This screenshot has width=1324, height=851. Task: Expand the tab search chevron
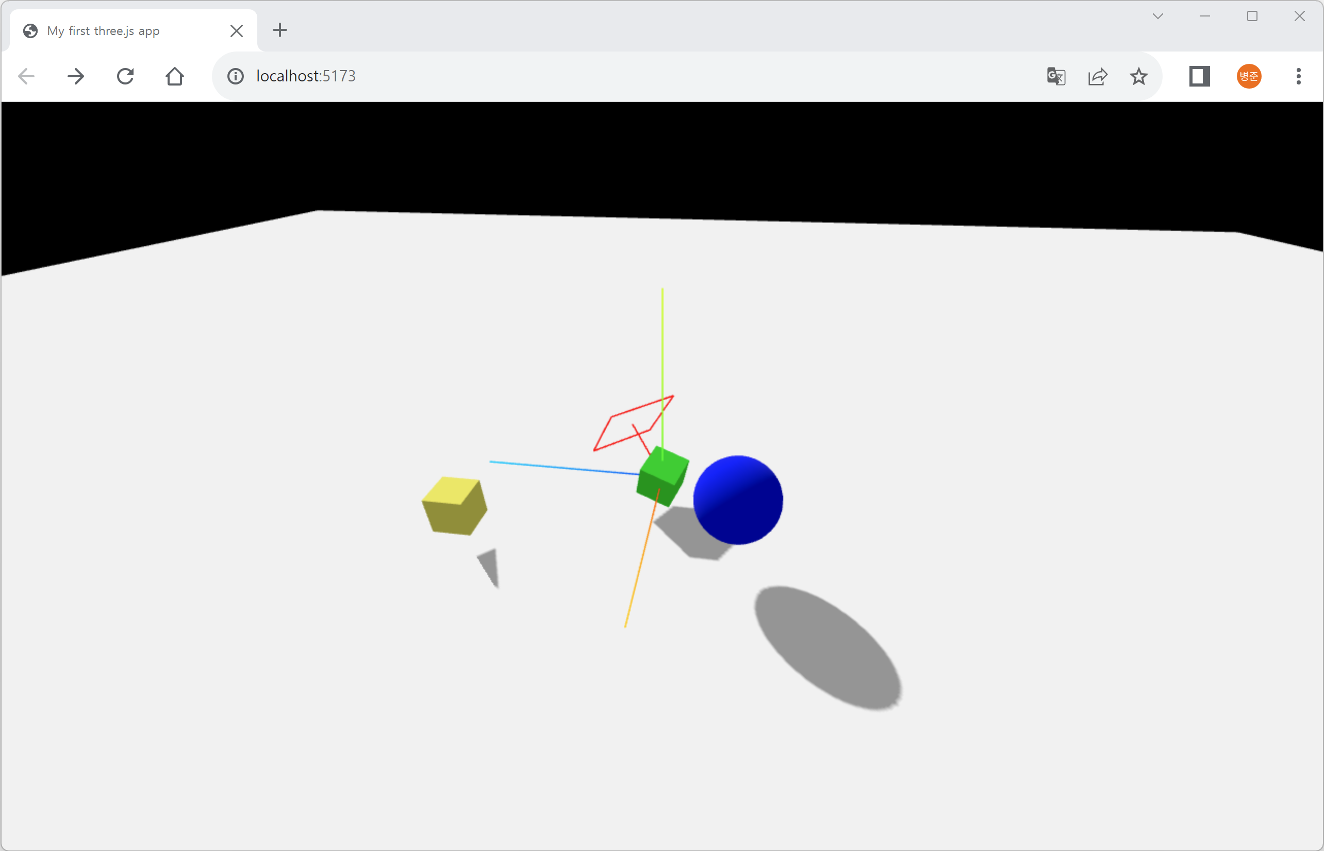pos(1157,16)
